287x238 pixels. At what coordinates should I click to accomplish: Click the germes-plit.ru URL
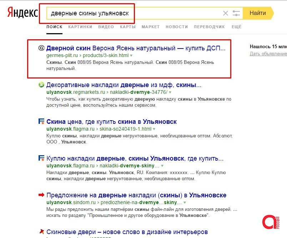point(62,55)
